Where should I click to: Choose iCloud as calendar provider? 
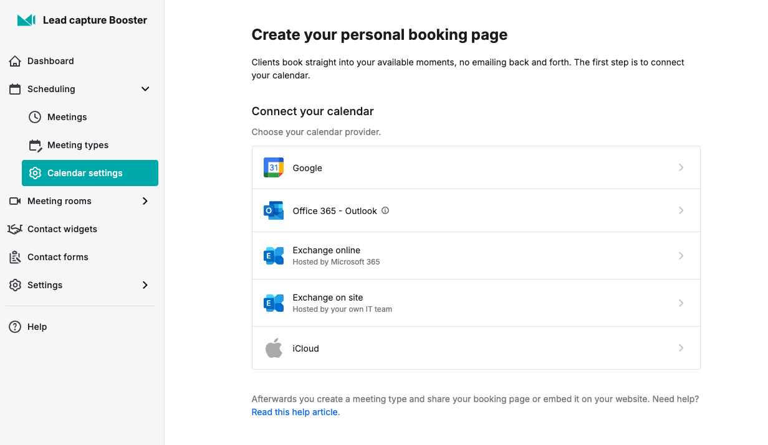[x=476, y=348]
